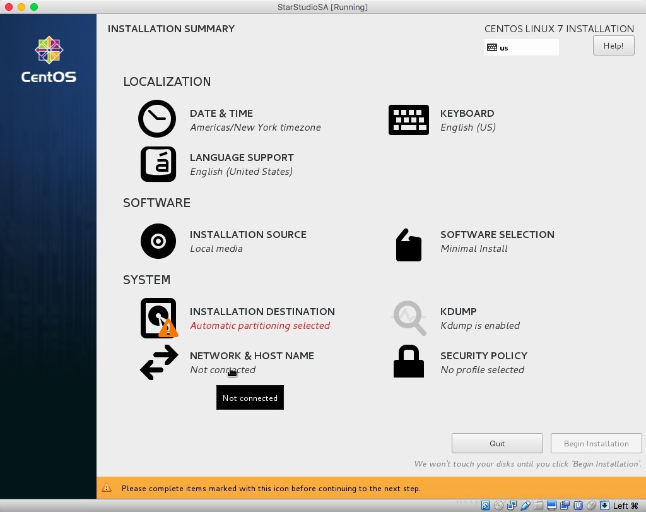Click the Quit button
The width and height of the screenshot is (646, 512).
497,444
